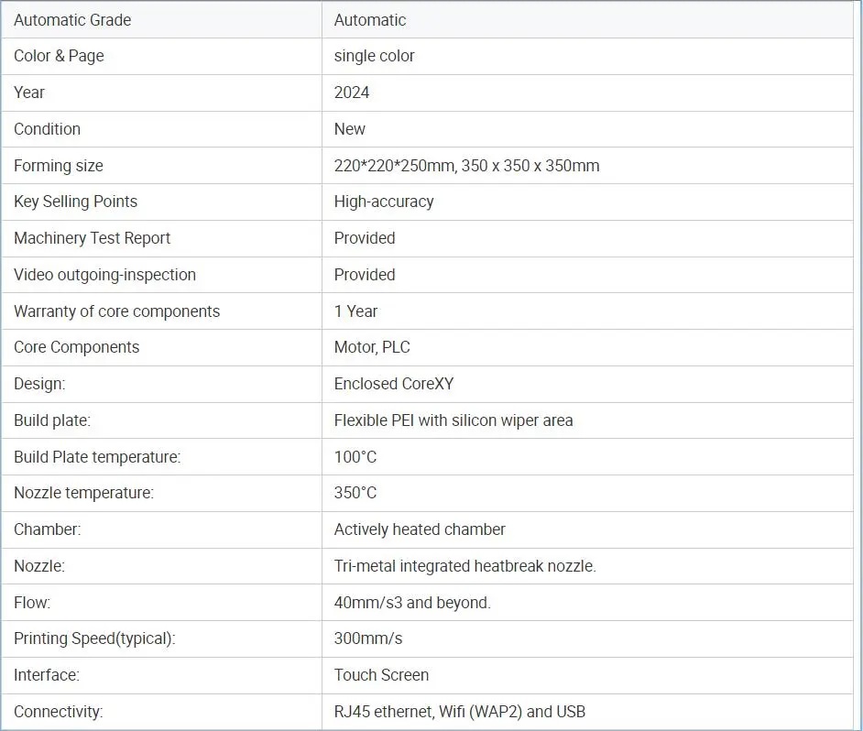
Task: Click 'Video outgoing-inspection' label
Action: coord(104,275)
